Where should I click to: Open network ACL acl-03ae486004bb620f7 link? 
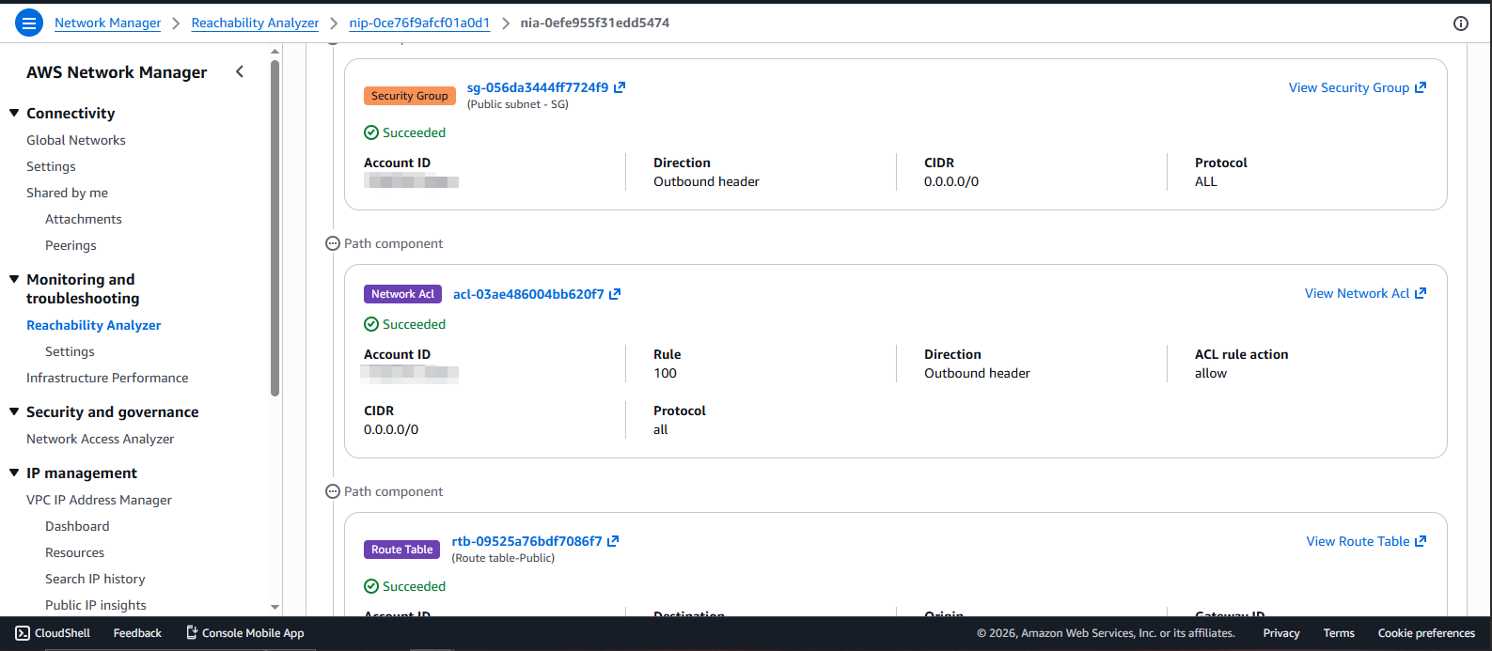(x=528, y=294)
